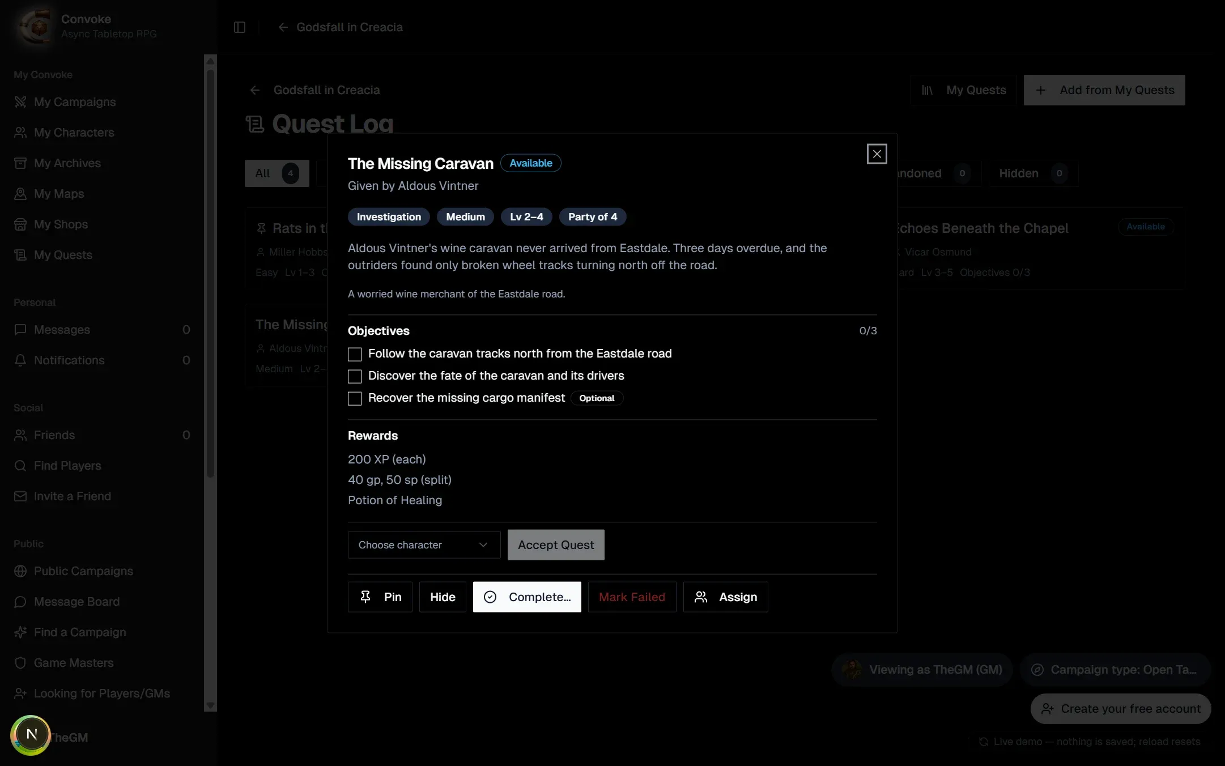This screenshot has height=766, width=1225.
Task: Click Add from My Quests button
Action: tap(1104, 90)
